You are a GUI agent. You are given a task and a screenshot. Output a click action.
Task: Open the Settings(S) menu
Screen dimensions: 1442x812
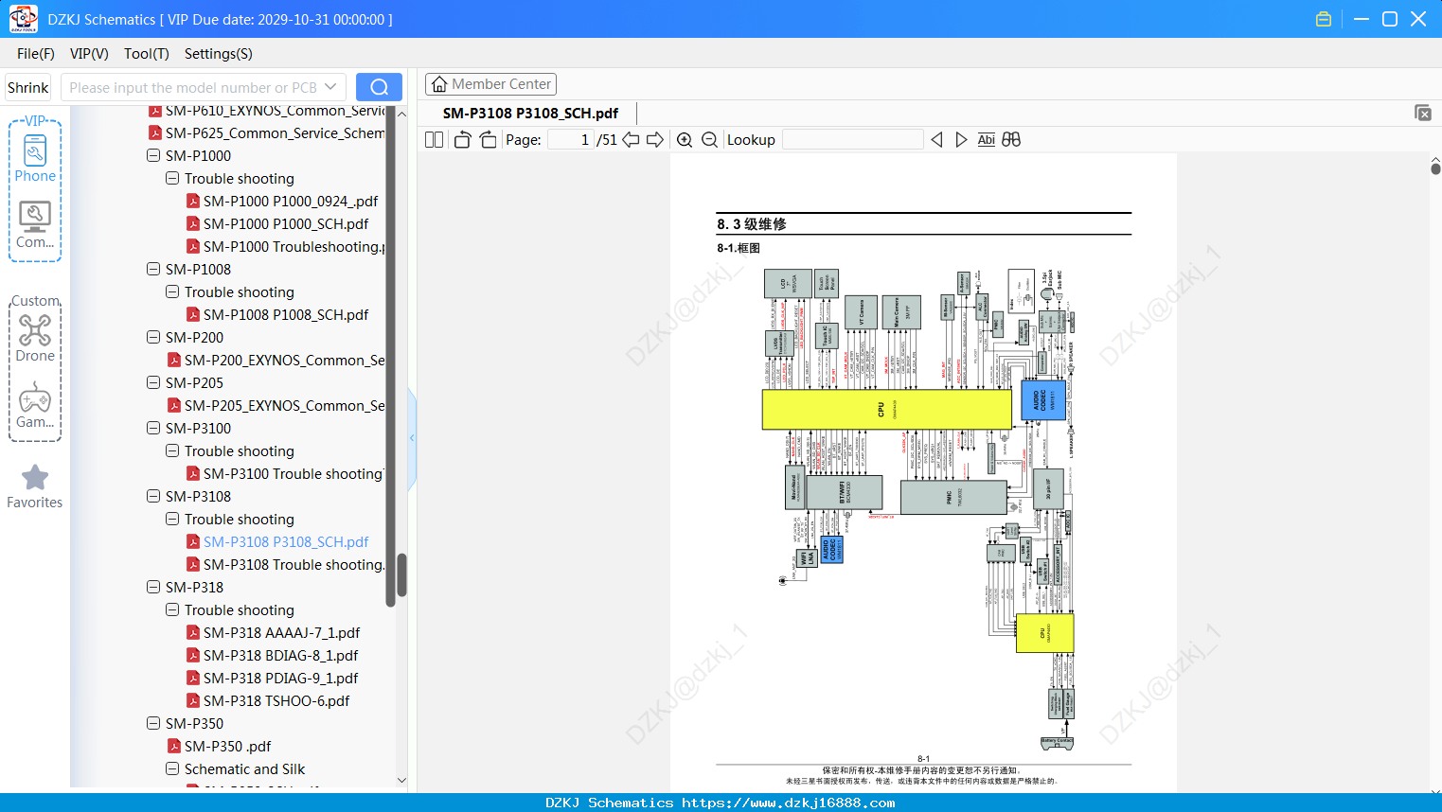[219, 54]
